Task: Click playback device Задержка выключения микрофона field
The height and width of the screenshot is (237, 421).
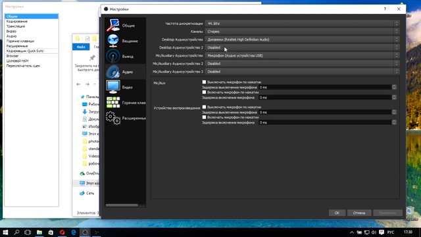Action: click(325, 113)
